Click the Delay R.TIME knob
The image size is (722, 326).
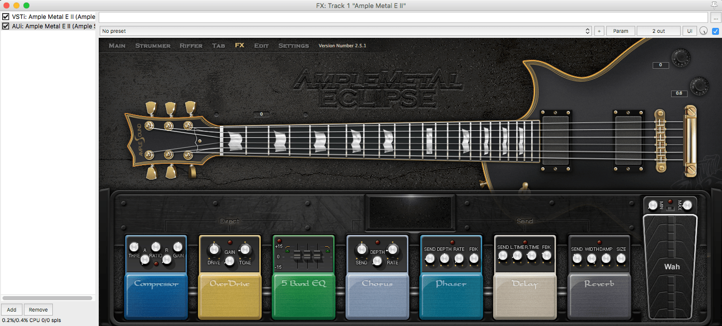click(532, 256)
